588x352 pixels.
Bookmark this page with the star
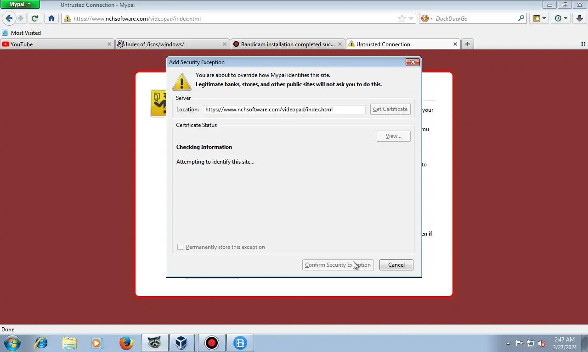pos(402,18)
